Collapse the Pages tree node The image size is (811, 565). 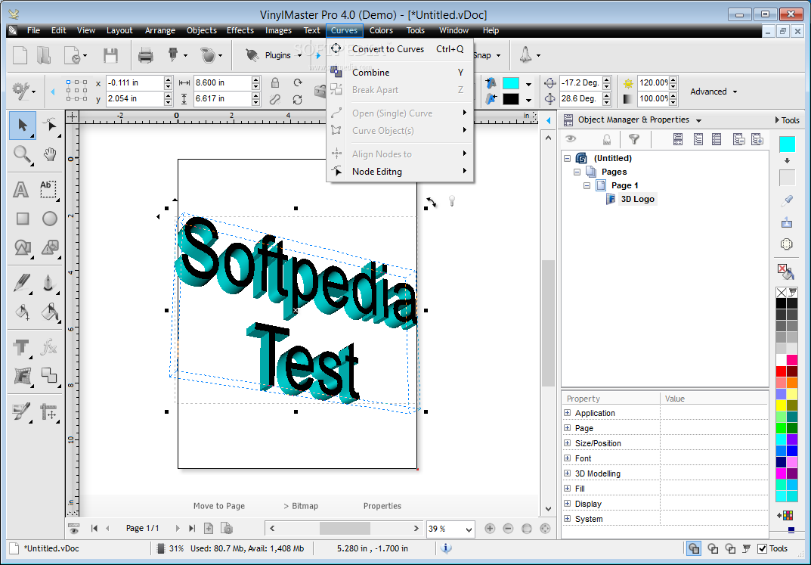point(577,172)
